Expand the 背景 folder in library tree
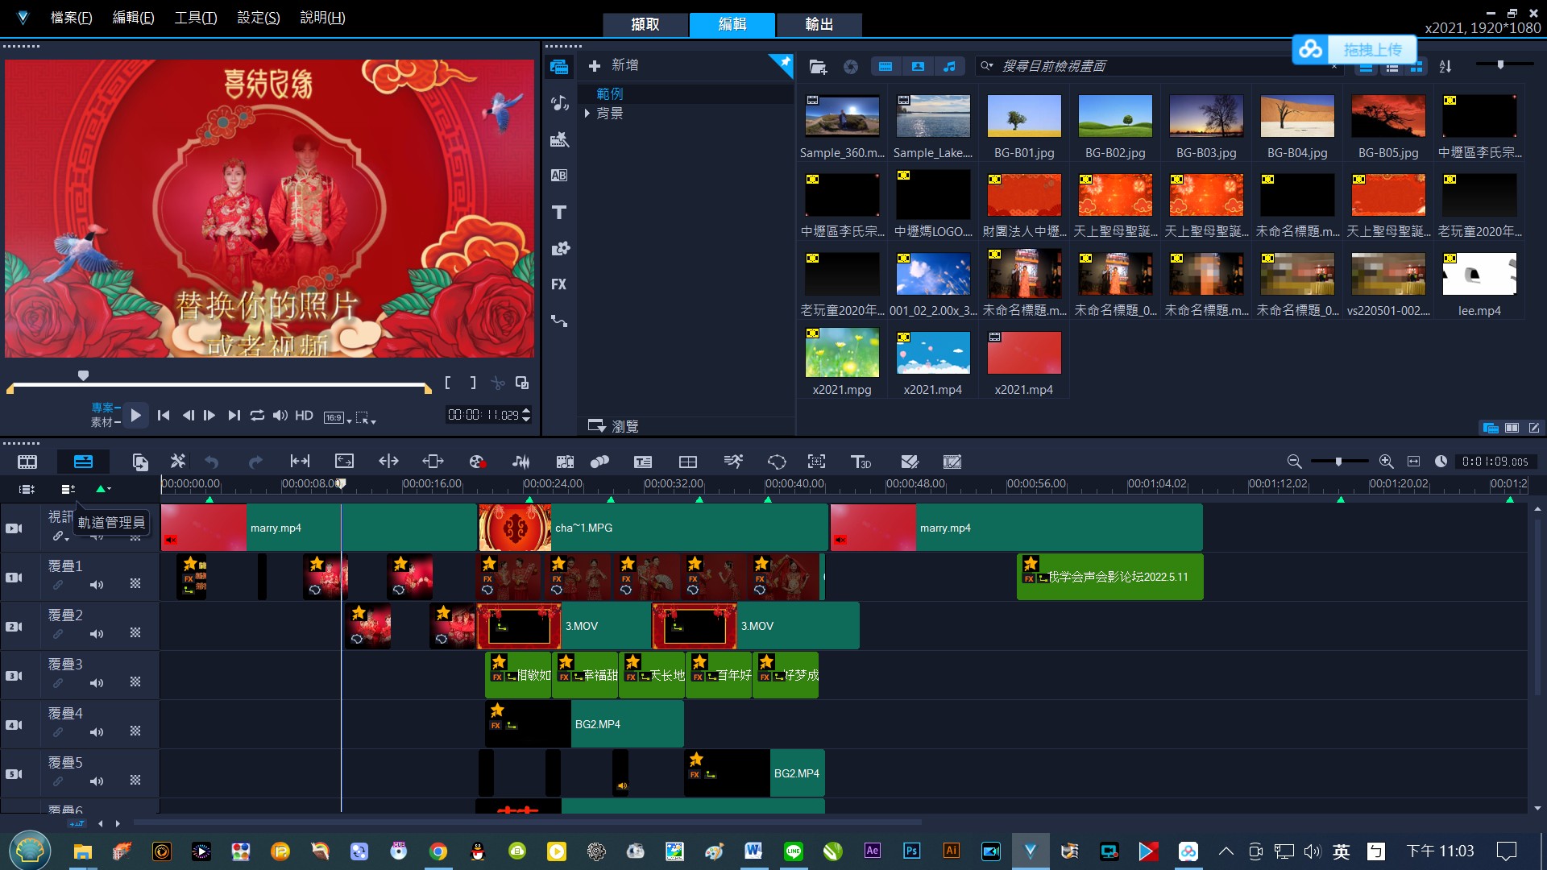The width and height of the screenshot is (1547, 870). 587,114
